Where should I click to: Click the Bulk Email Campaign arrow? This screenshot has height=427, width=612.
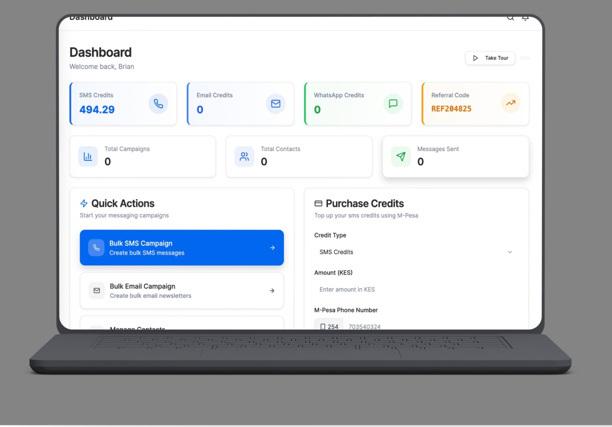pos(272,291)
